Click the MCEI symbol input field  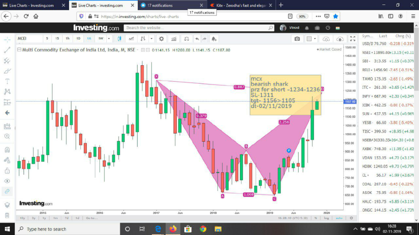[29, 39]
